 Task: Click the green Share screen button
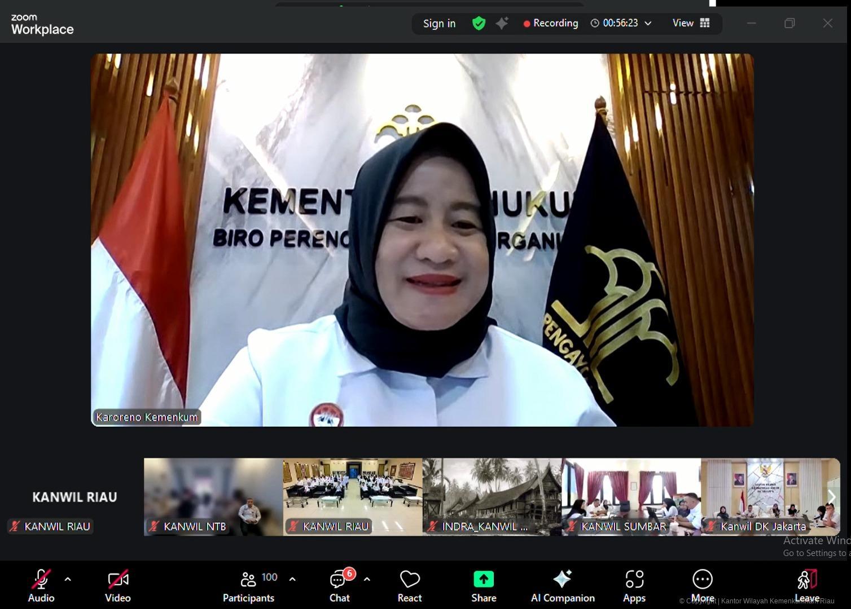tap(484, 586)
